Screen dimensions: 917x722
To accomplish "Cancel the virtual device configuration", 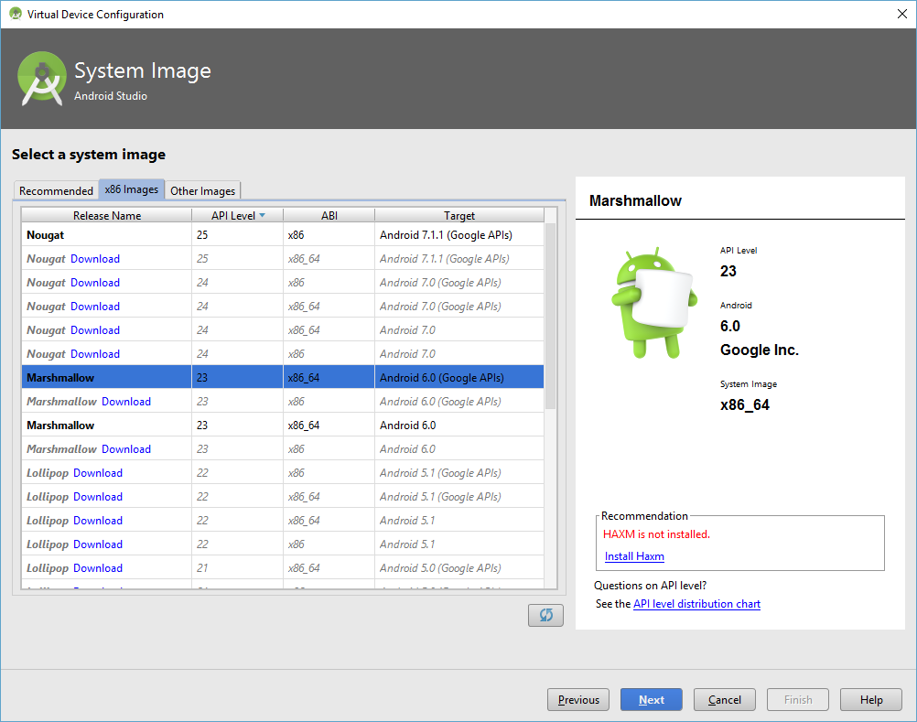I will tap(725, 700).
